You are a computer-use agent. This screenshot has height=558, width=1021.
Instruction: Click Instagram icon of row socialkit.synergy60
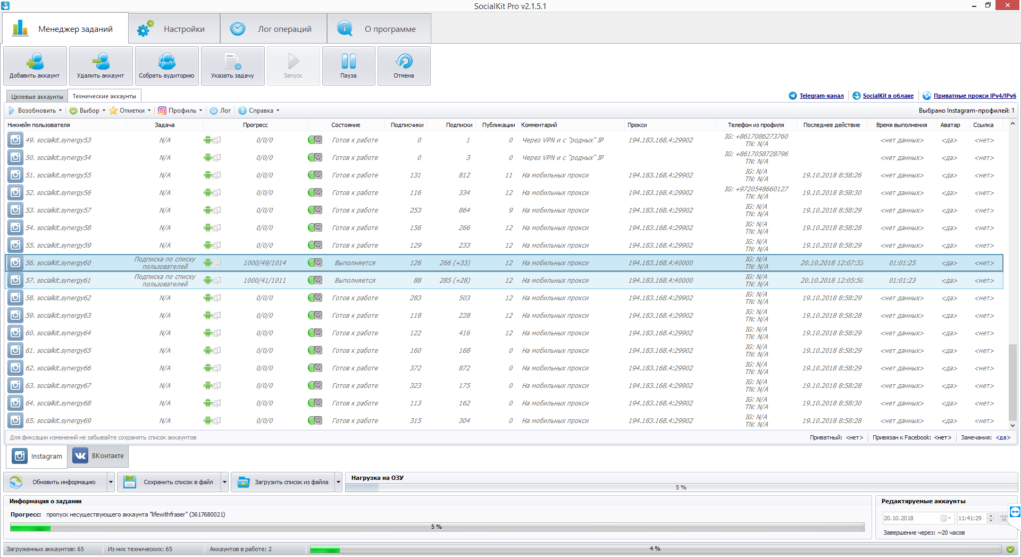[x=15, y=263]
